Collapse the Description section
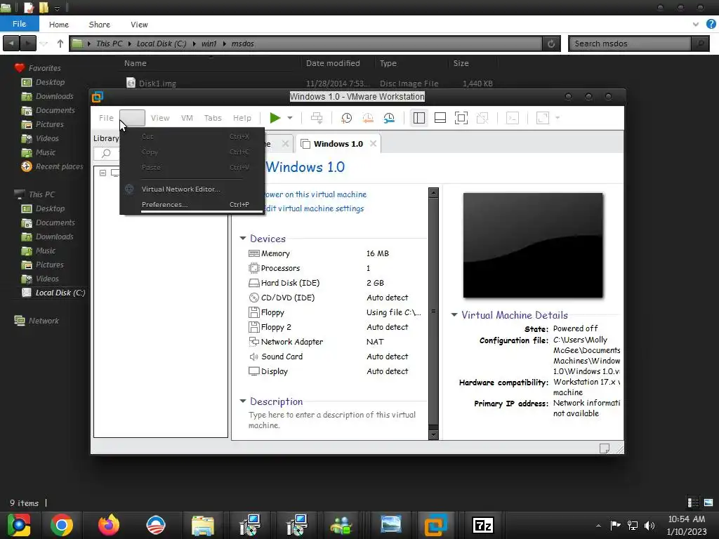 (243, 401)
